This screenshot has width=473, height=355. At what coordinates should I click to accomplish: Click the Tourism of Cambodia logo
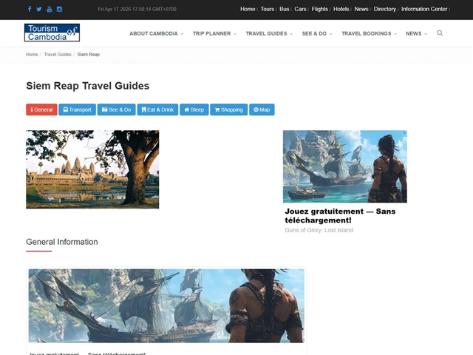pyautogui.click(x=52, y=33)
